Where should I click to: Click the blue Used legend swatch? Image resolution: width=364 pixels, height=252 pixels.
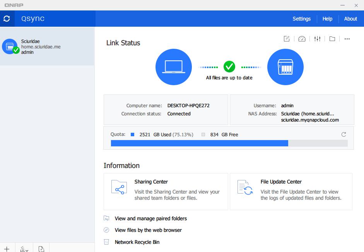[x=133, y=134]
